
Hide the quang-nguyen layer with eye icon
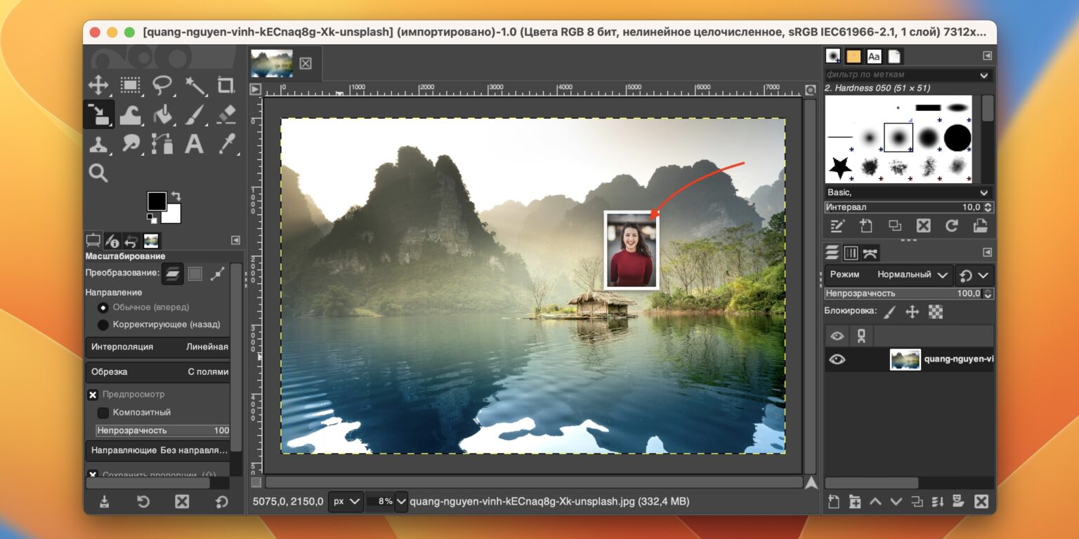click(x=837, y=359)
